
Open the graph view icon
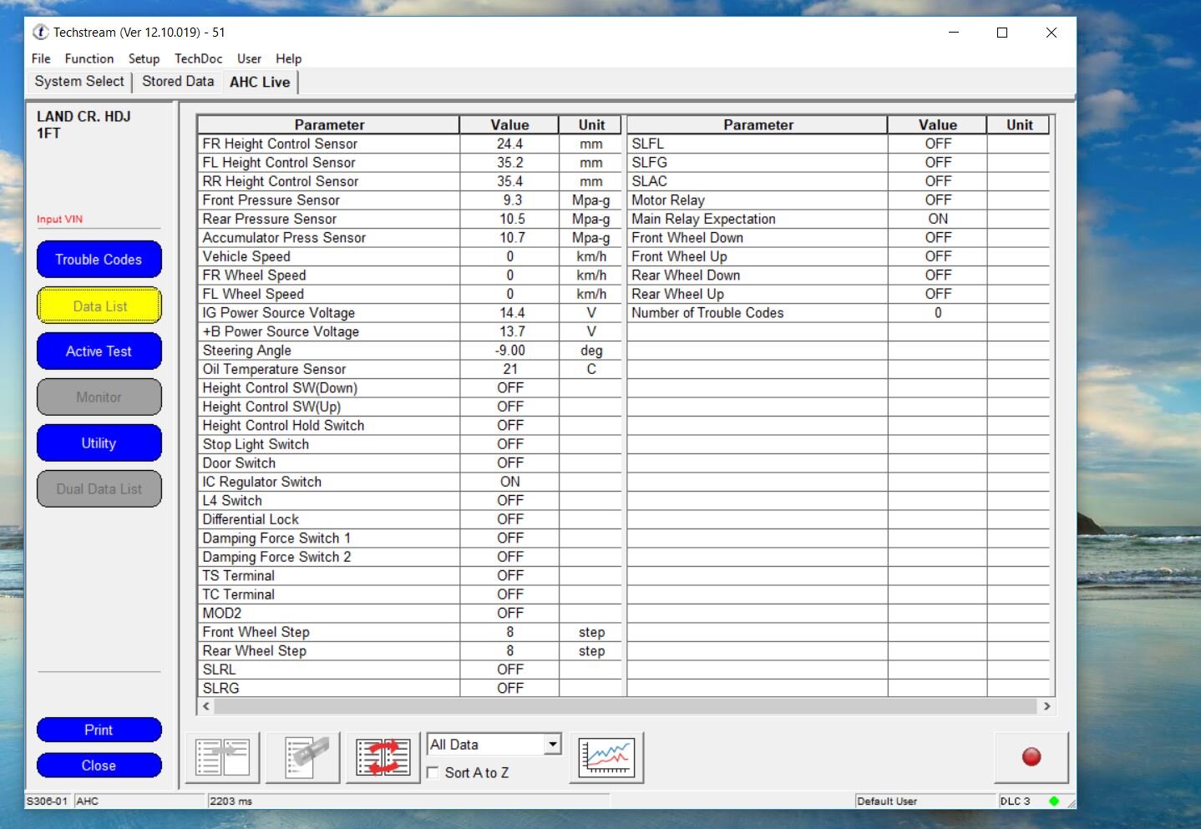tap(606, 757)
